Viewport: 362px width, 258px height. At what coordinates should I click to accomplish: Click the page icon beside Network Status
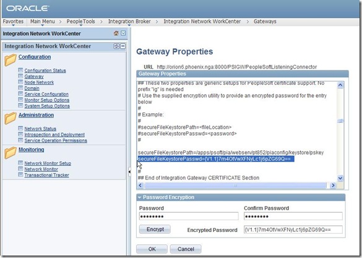[x=20, y=129]
